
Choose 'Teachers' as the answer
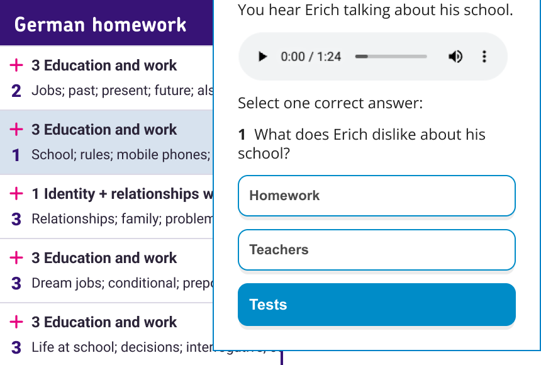tap(376, 250)
